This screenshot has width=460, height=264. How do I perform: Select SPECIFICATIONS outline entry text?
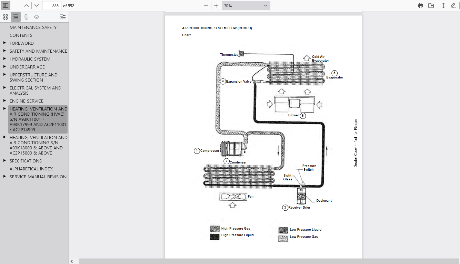click(26, 161)
